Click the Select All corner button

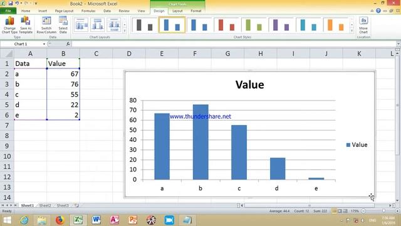point(7,53)
